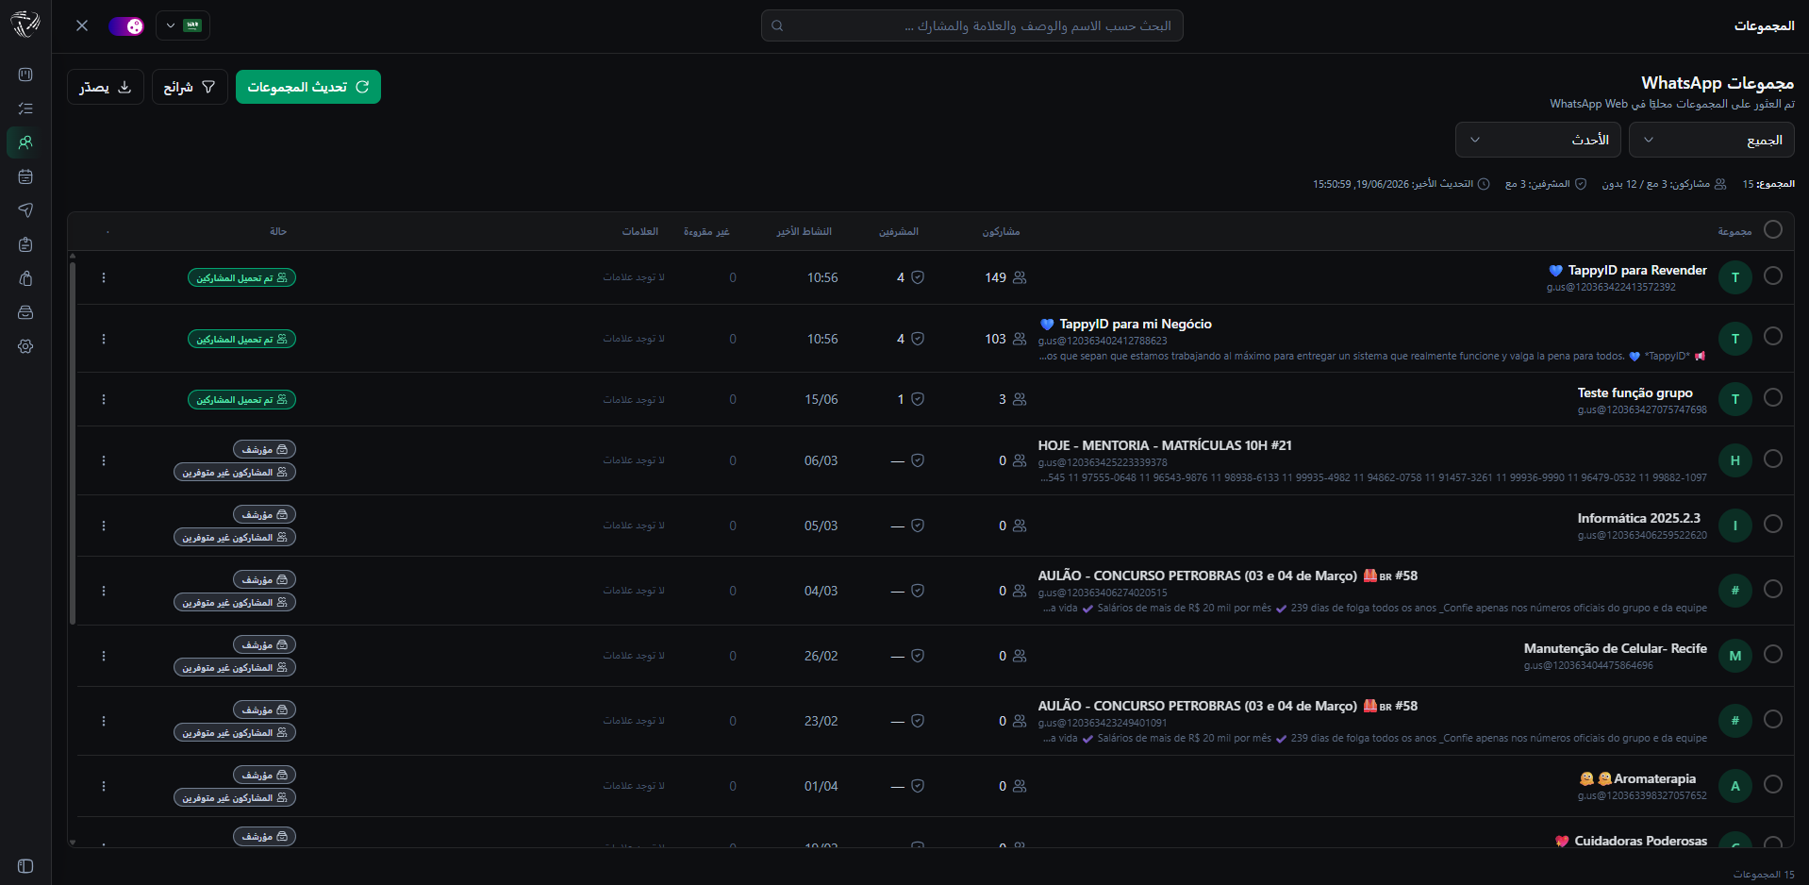Close panel with the X icon
This screenshot has width=1809, height=885.
pos(82,25)
